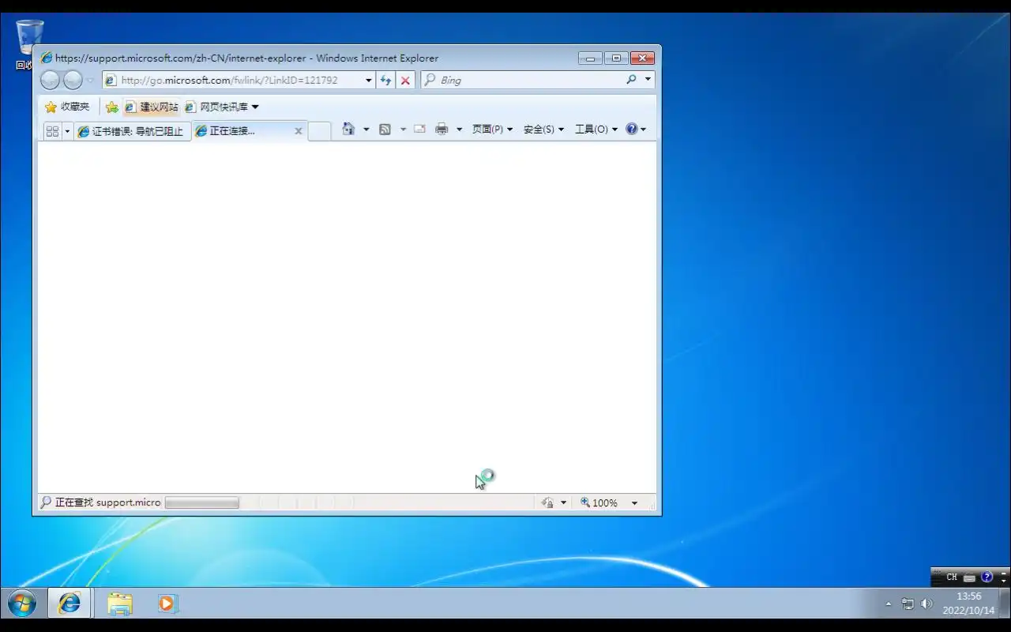The image size is (1011, 632).
Task: Click the Quick Tabs grid icon
Action: 52,131
